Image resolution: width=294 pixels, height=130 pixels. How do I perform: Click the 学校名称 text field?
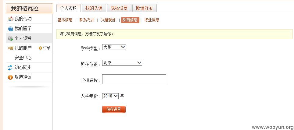134,79
